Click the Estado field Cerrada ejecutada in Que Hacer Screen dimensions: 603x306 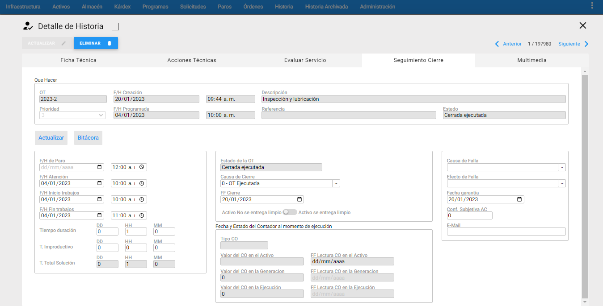coord(504,115)
